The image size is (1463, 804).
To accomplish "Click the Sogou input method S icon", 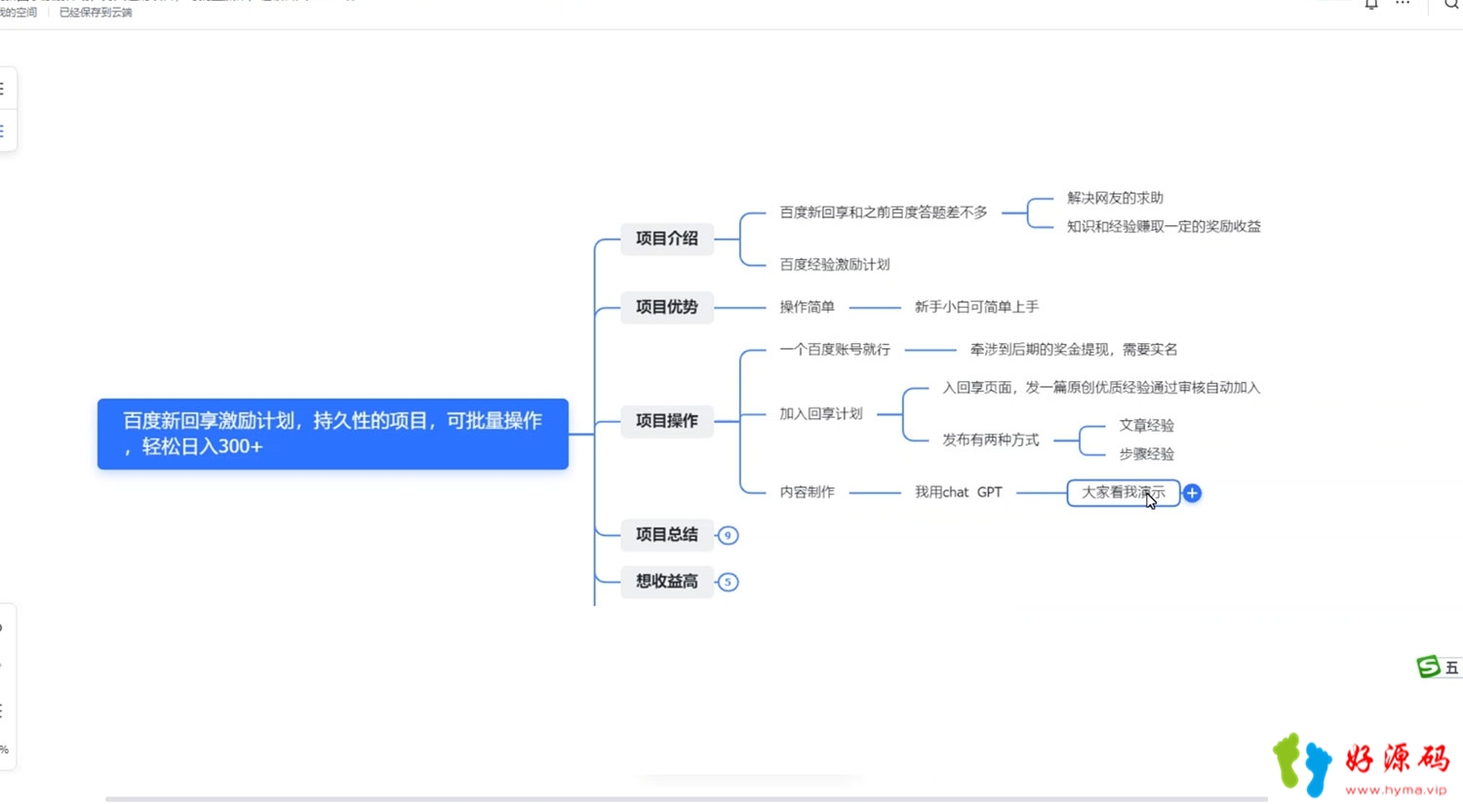I will [1428, 667].
